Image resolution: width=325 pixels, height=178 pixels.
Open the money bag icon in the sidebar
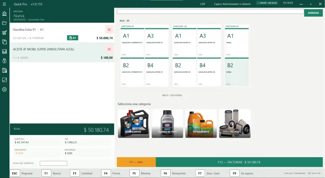coord(5,61)
